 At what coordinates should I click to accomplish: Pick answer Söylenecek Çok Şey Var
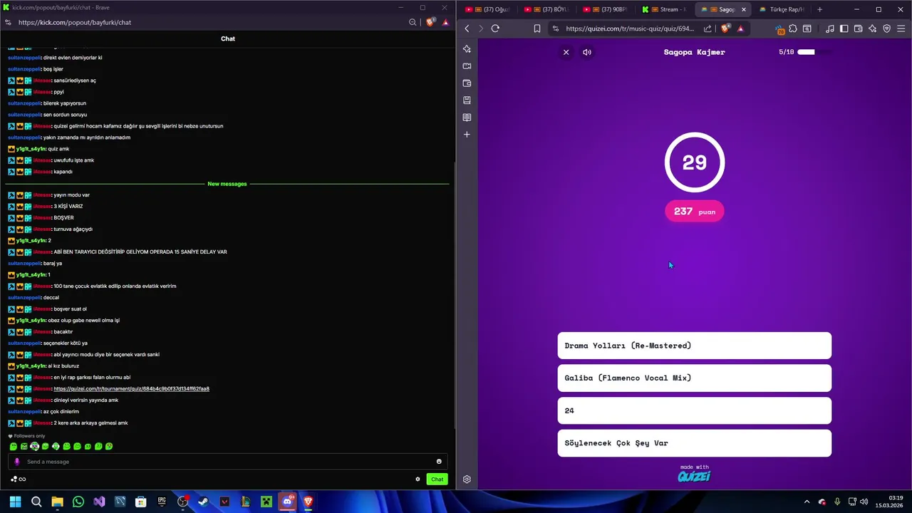point(695,443)
